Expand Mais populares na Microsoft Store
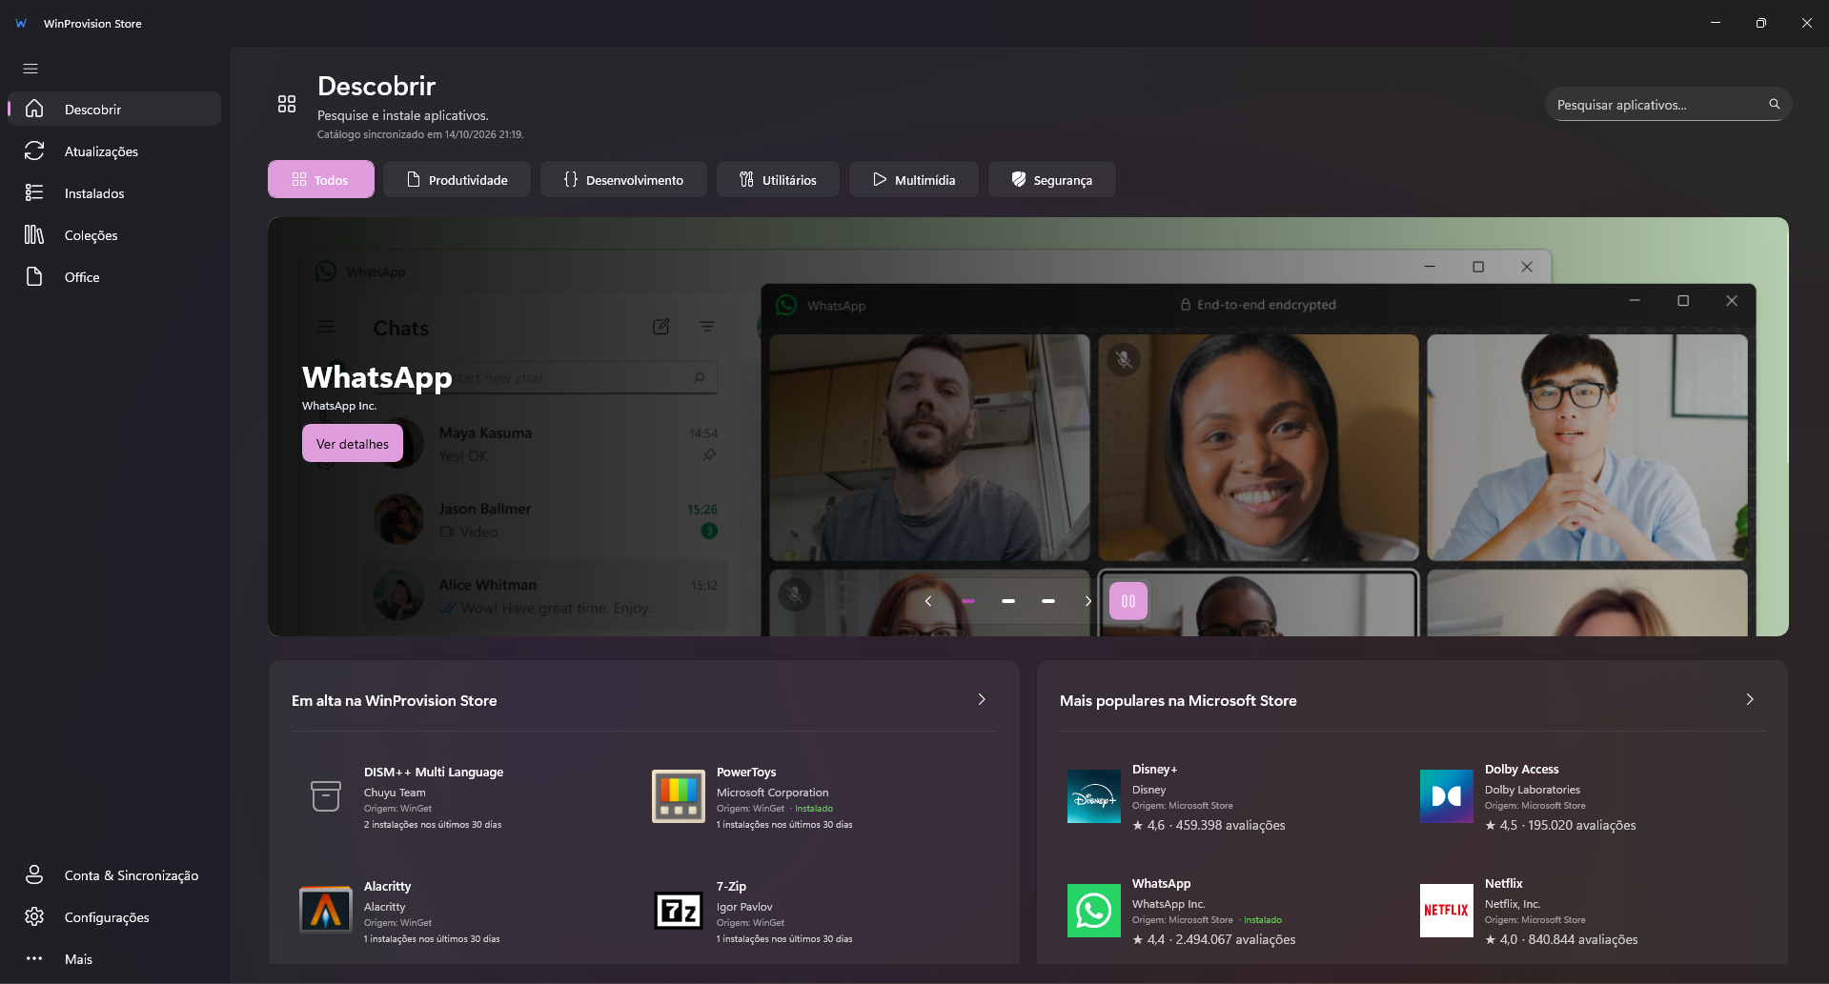Screen dimensions: 1829x984 tap(1750, 700)
